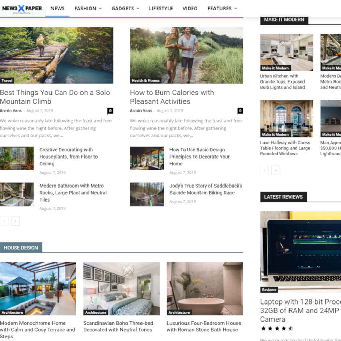
Task: Click the Make it Modern badge on the kitchen photo
Action: (x=275, y=68)
